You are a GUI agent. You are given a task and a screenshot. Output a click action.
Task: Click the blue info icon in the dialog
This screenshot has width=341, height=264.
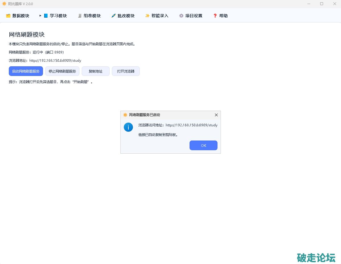[128, 127]
